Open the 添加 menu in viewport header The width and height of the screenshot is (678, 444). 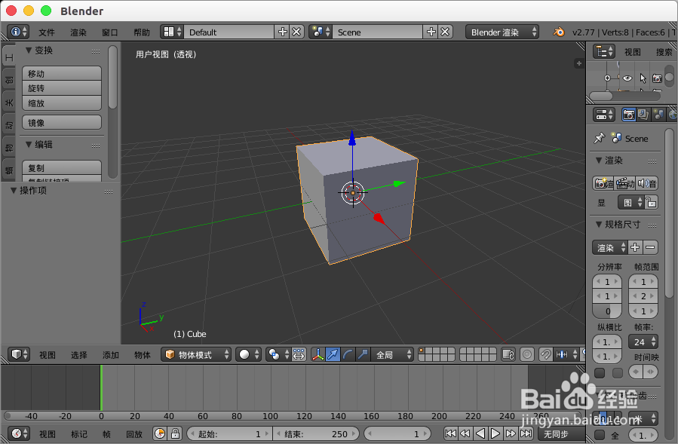tap(110, 355)
